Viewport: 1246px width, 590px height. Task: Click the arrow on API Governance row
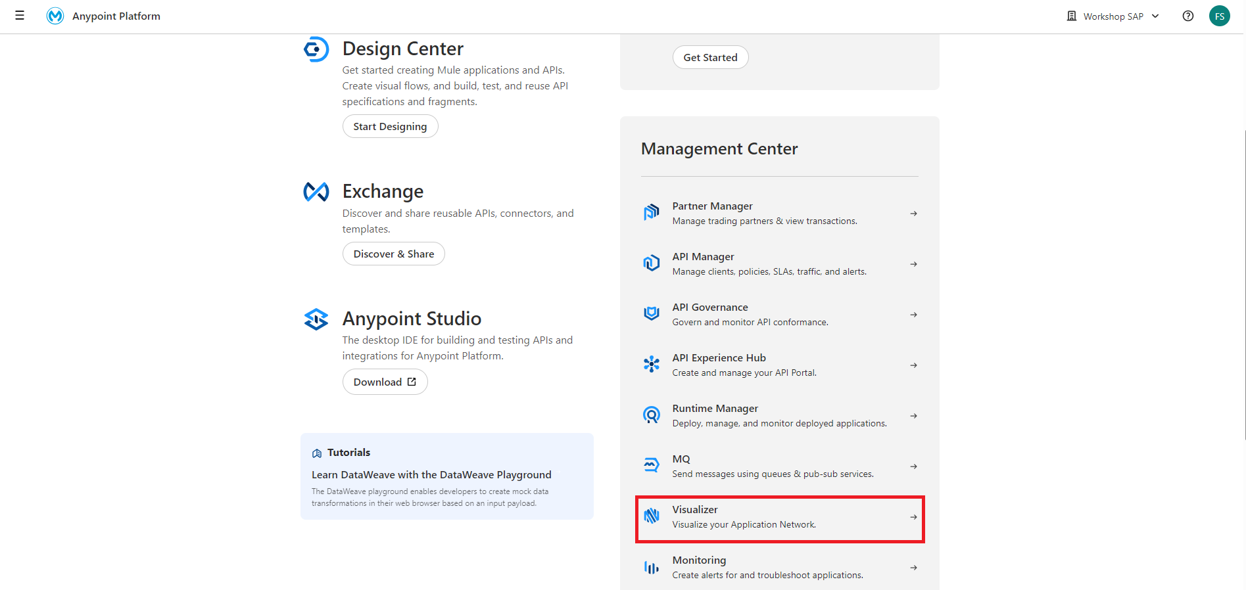click(x=914, y=315)
